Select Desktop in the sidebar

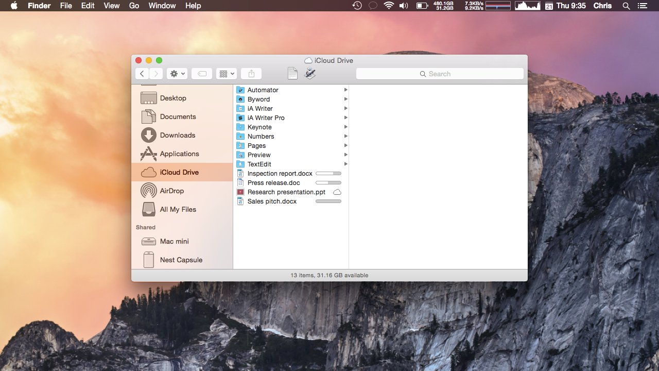[x=182, y=98]
